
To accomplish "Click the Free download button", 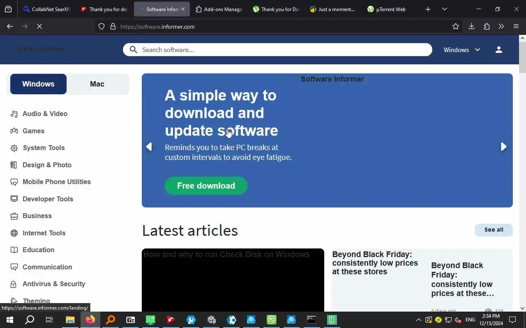I will pos(206,186).
